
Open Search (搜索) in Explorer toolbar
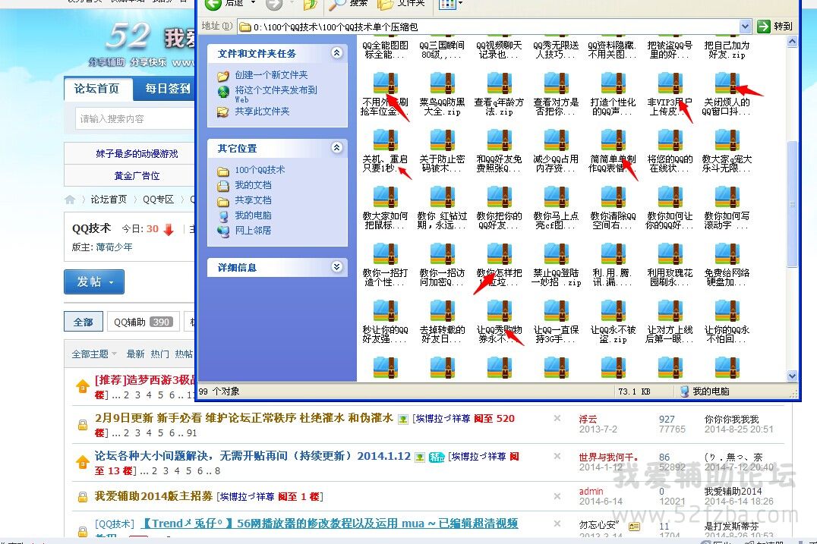click(348, 4)
